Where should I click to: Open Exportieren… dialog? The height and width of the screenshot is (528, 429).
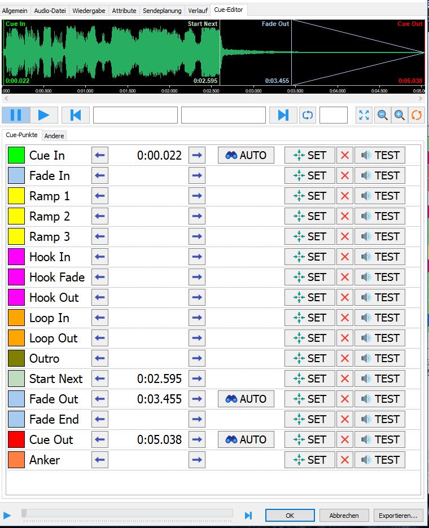point(398,516)
